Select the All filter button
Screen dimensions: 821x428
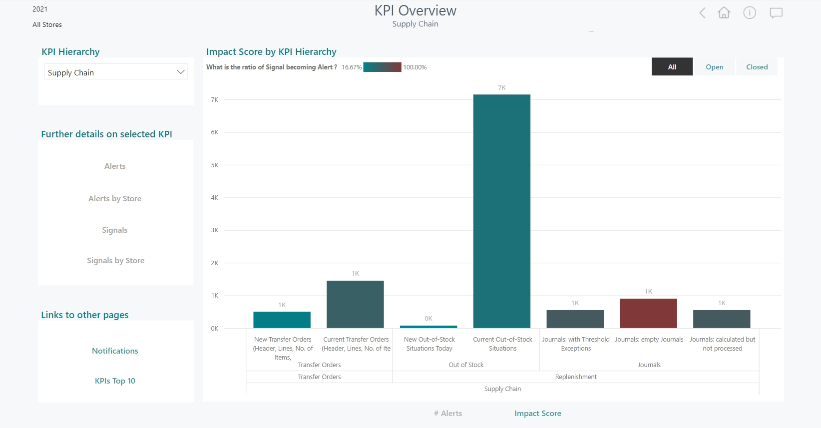(x=672, y=67)
